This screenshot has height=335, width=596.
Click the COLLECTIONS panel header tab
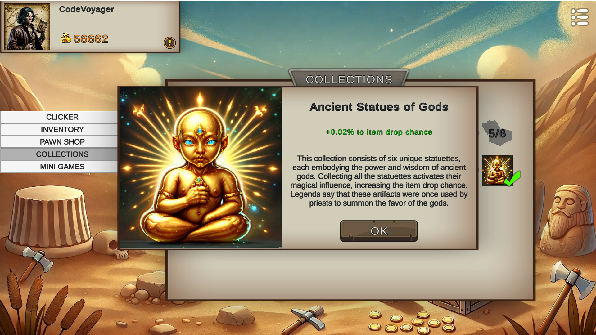tap(349, 79)
